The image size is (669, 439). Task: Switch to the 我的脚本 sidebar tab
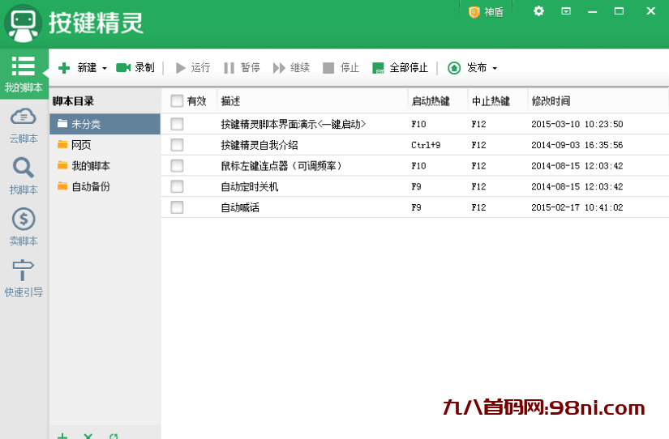[24, 75]
